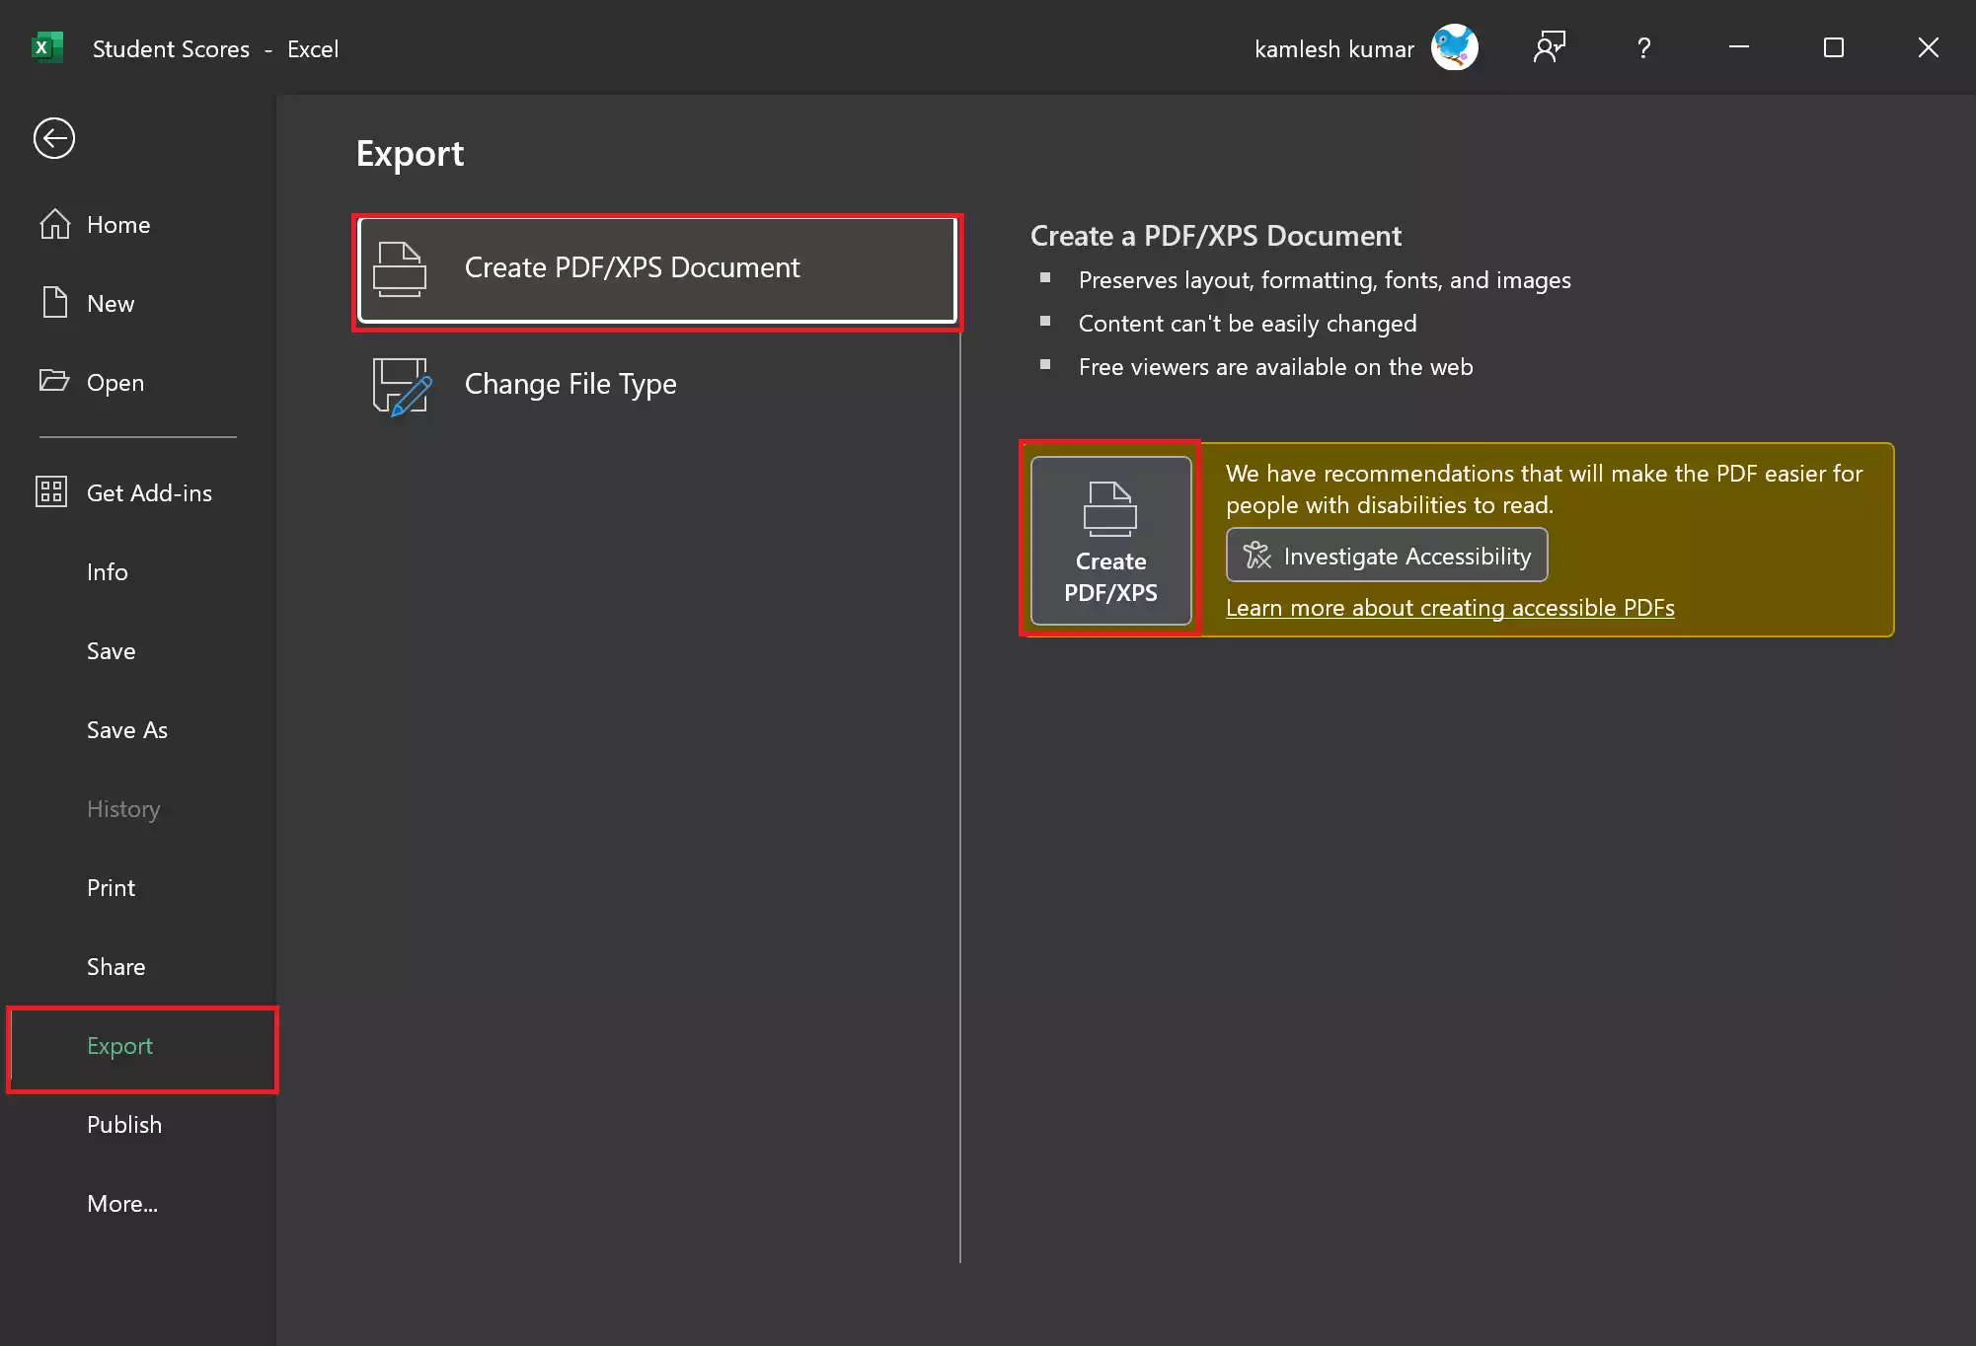Viewport: 1976px width, 1346px height.
Task: Click the back arrow icon
Action: (53, 138)
